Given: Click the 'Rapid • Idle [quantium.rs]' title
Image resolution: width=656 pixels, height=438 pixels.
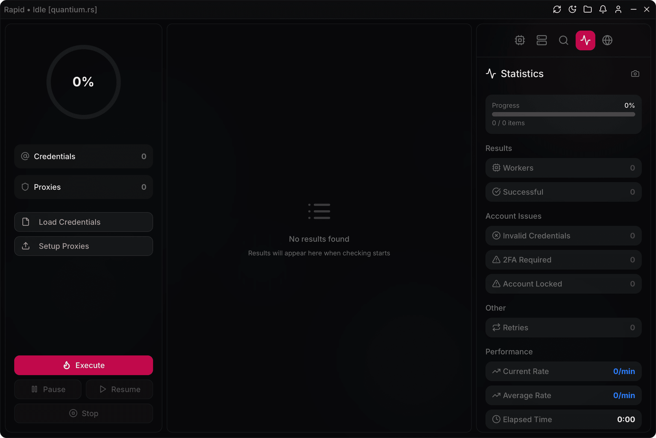Looking at the screenshot, I should [x=51, y=10].
